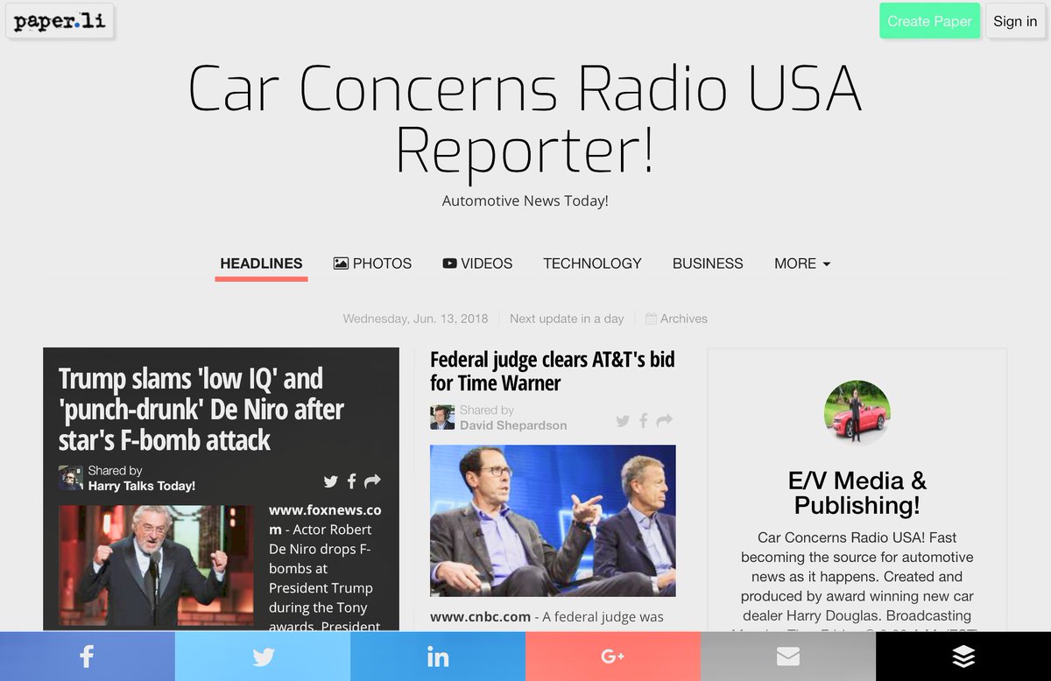Click the Buffer stack icon bottom bar

pyautogui.click(x=963, y=656)
